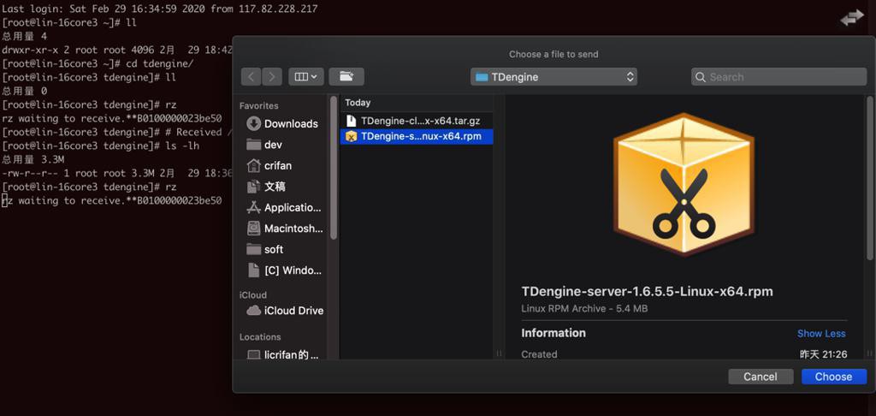
Task: Create a new folder via toolbar icon
Action: pyautogui.click(x=346, y=76)
